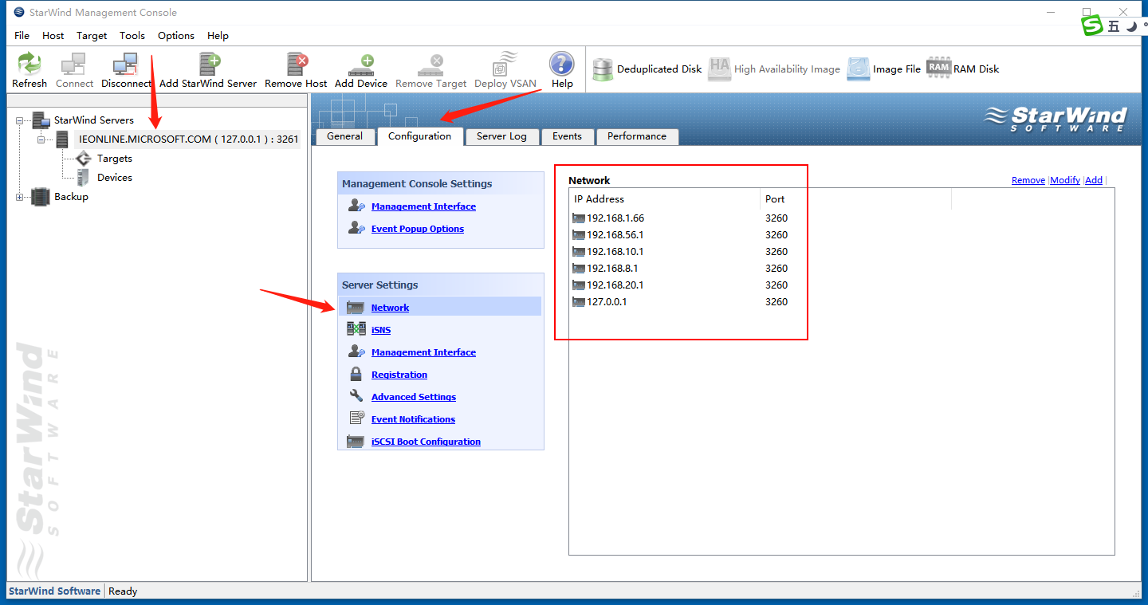Open the Events tab
1148x605 pixels.
click(567, 136)
